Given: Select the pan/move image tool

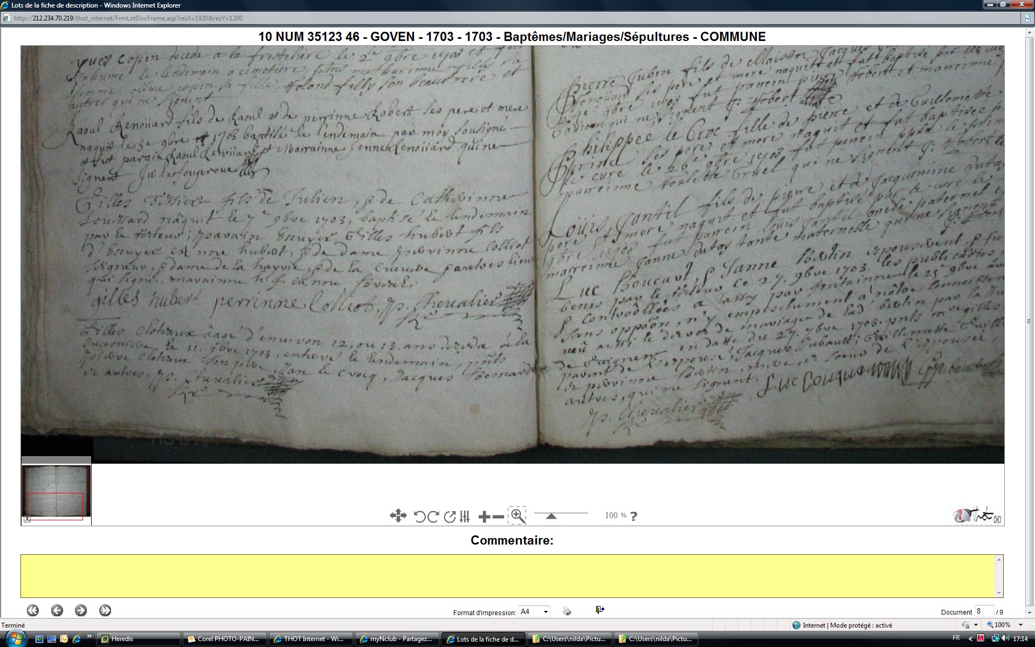Looking at the screenshot, I should pos(398,516).
